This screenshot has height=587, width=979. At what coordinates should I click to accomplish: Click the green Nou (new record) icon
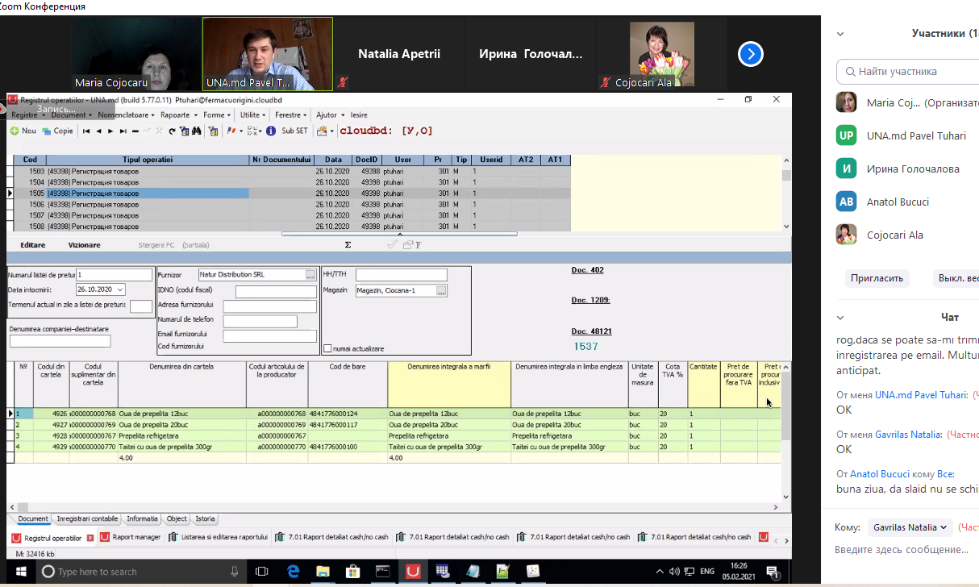tap(15, 131)
